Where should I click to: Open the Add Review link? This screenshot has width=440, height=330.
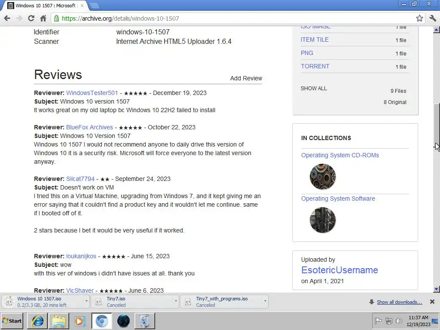click(x=246, y=78)
